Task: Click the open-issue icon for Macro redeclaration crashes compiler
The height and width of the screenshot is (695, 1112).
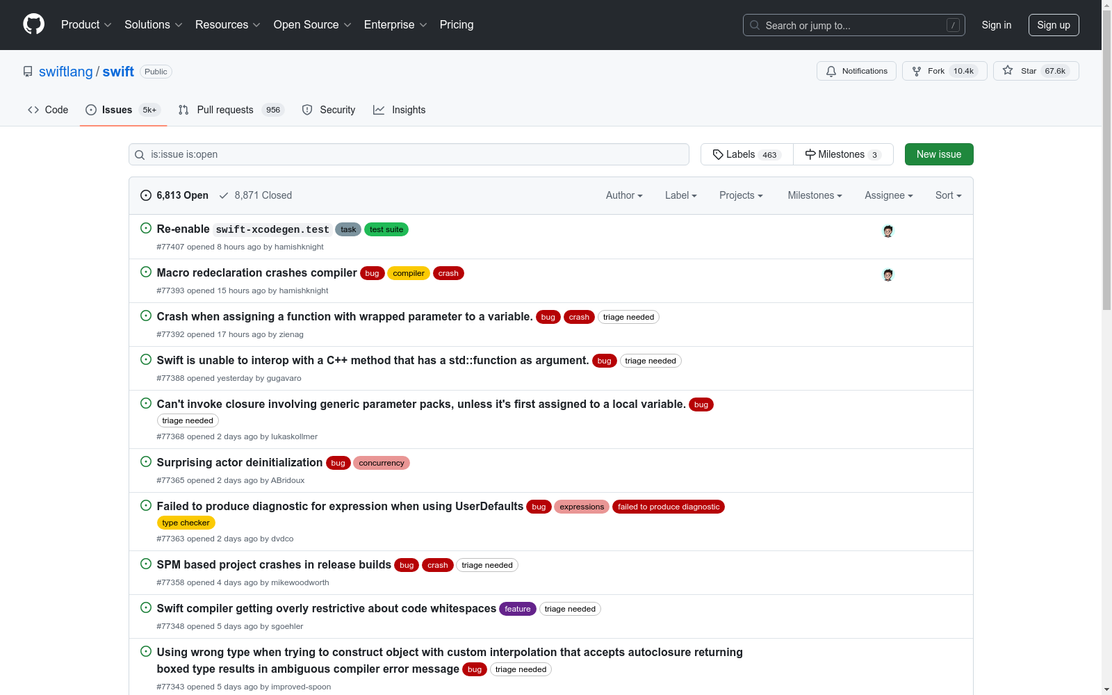Action: click(x=146, y=272)
